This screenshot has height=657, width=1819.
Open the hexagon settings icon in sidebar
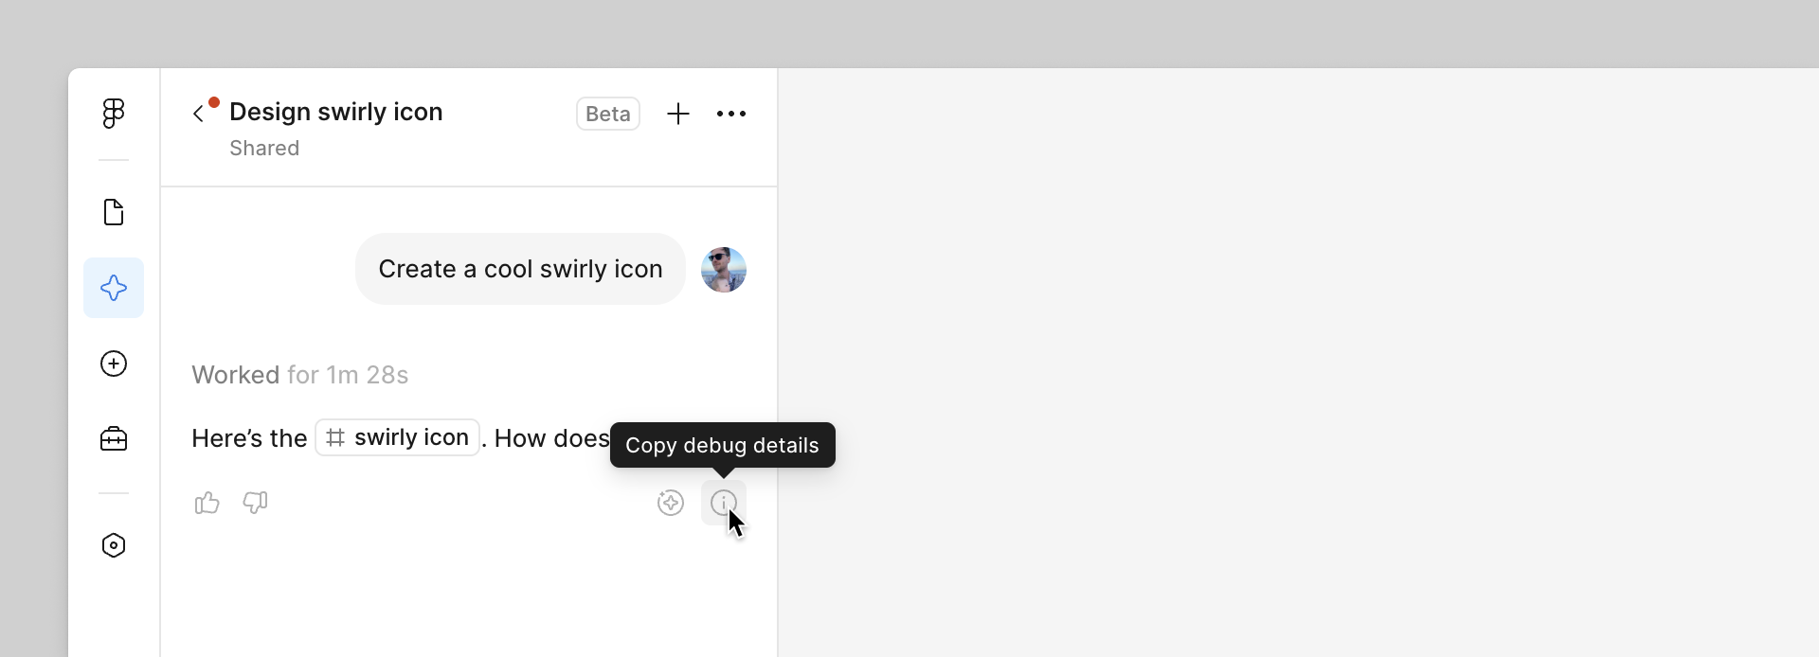click(x=114, y=545)
